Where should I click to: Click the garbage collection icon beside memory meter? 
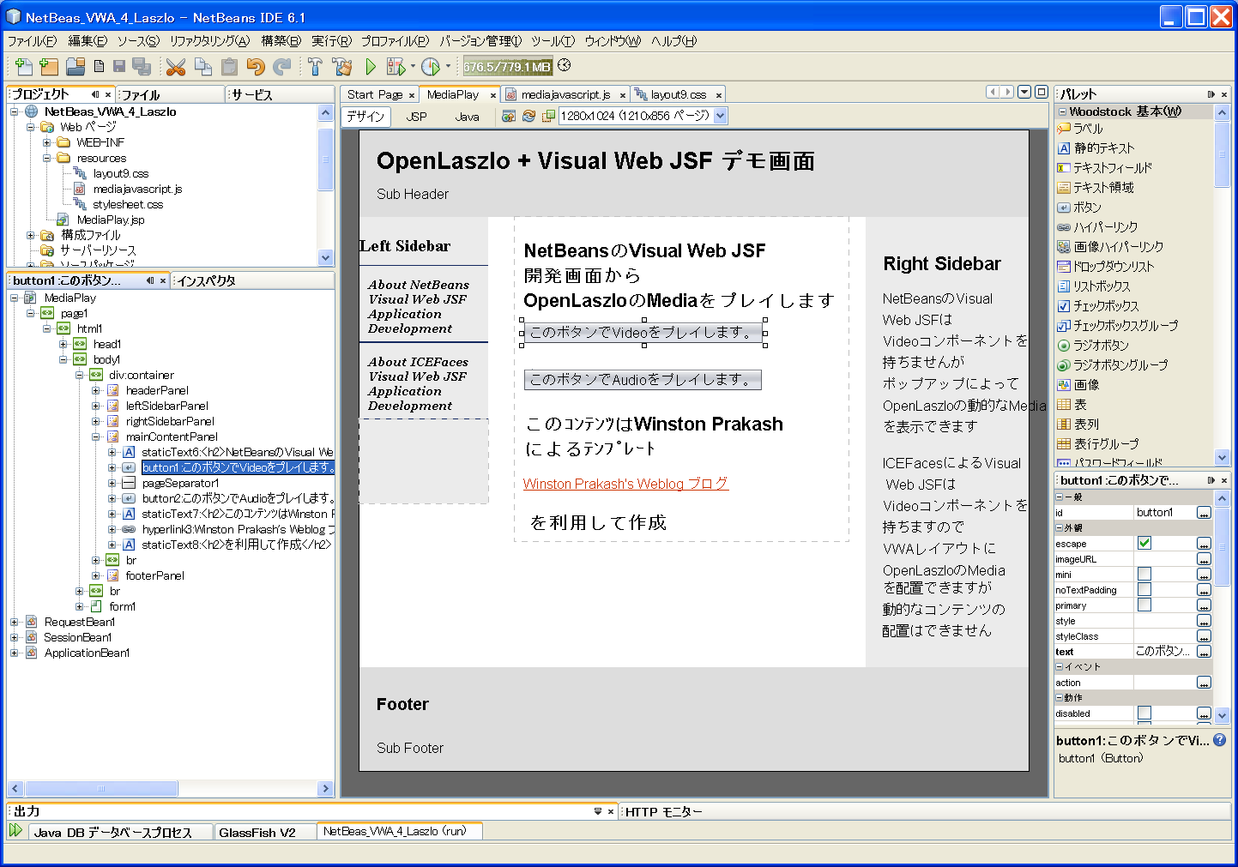point(564,66)
